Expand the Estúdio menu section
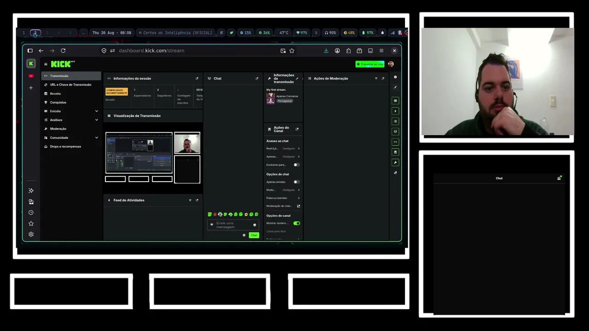Image resolution: width=589 pixels, height=331 pixels. [x=71, y=111]
